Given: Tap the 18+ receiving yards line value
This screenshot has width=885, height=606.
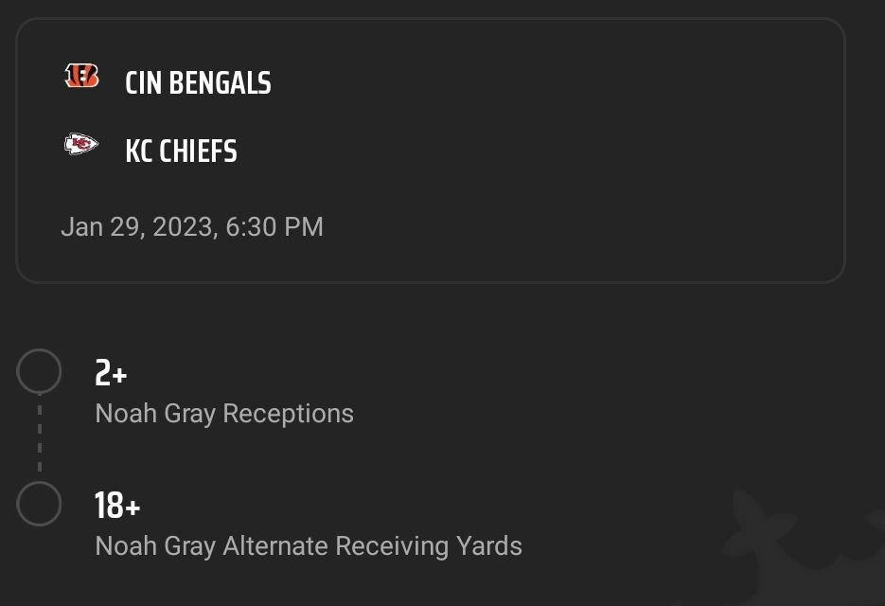Looking at the screenshot, I should [117, 505].
